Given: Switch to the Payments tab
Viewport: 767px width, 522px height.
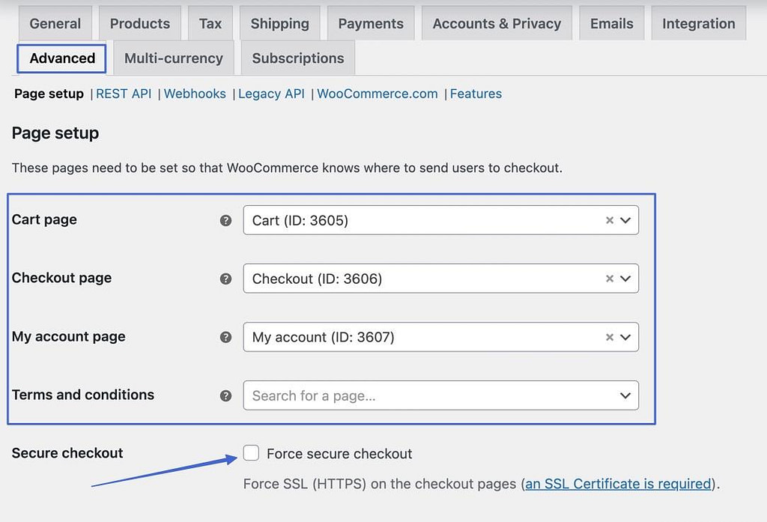Looking at the screenshot, I should pyautogui.click(x=371, y=23).
